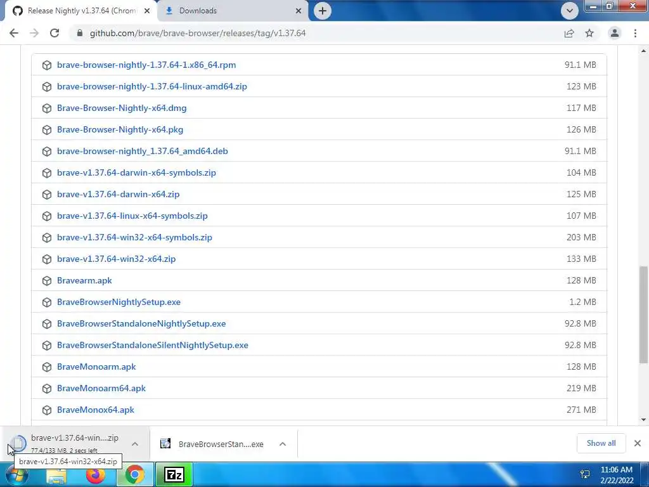This screenshot has height=487, width=649.
Task: Reload the GitHub release page
Action: pyautogui.click(x=55, y=33)
